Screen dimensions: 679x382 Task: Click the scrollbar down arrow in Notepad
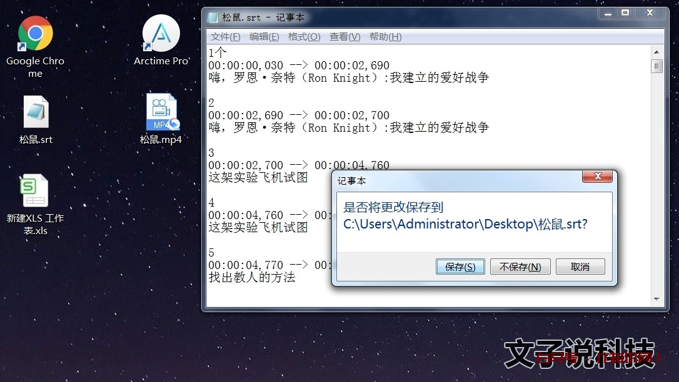(656, 299)
